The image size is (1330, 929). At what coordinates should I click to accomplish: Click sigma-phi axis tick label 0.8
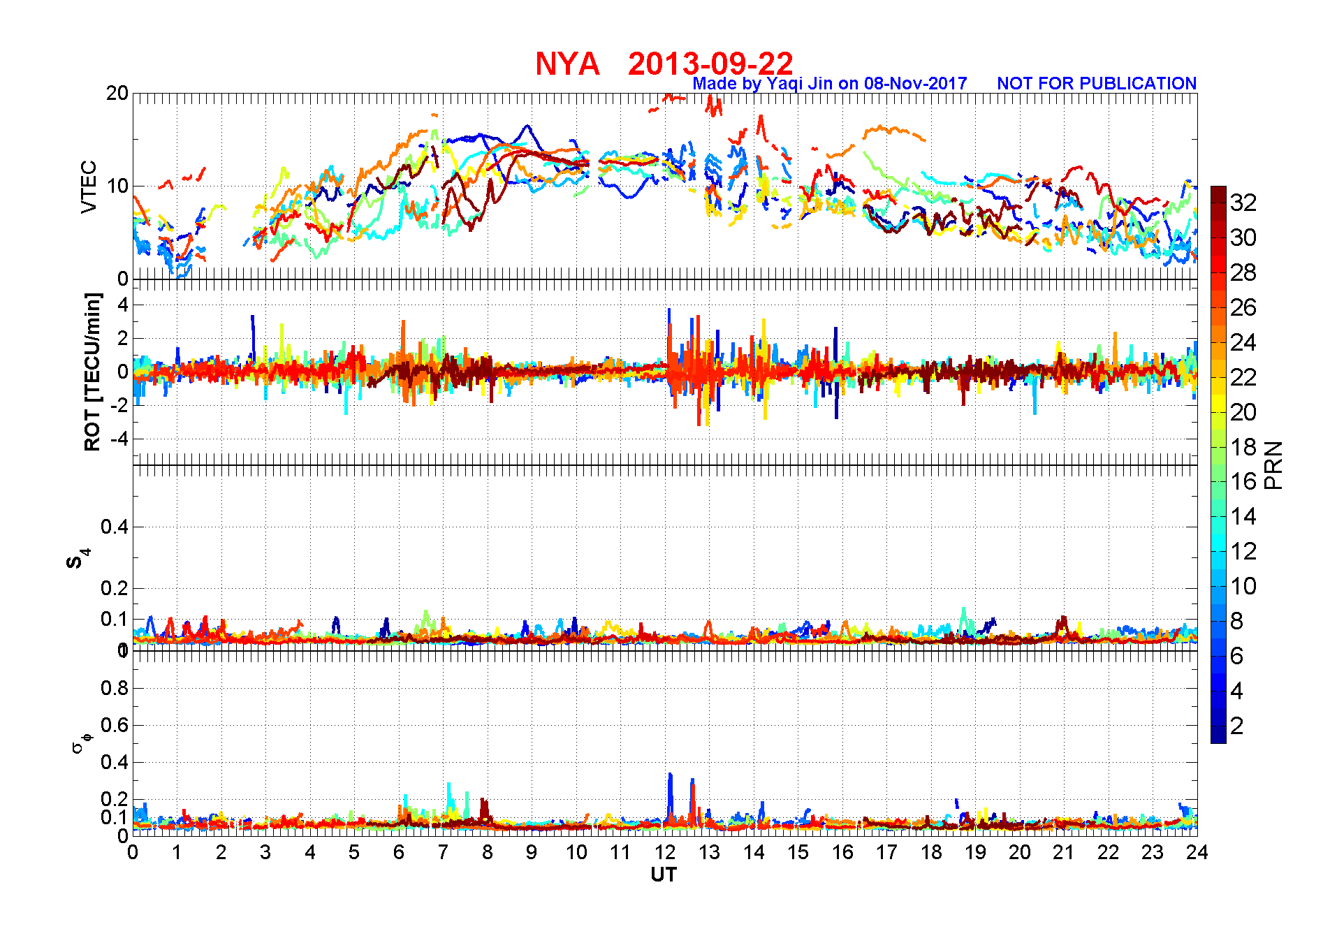115,688
